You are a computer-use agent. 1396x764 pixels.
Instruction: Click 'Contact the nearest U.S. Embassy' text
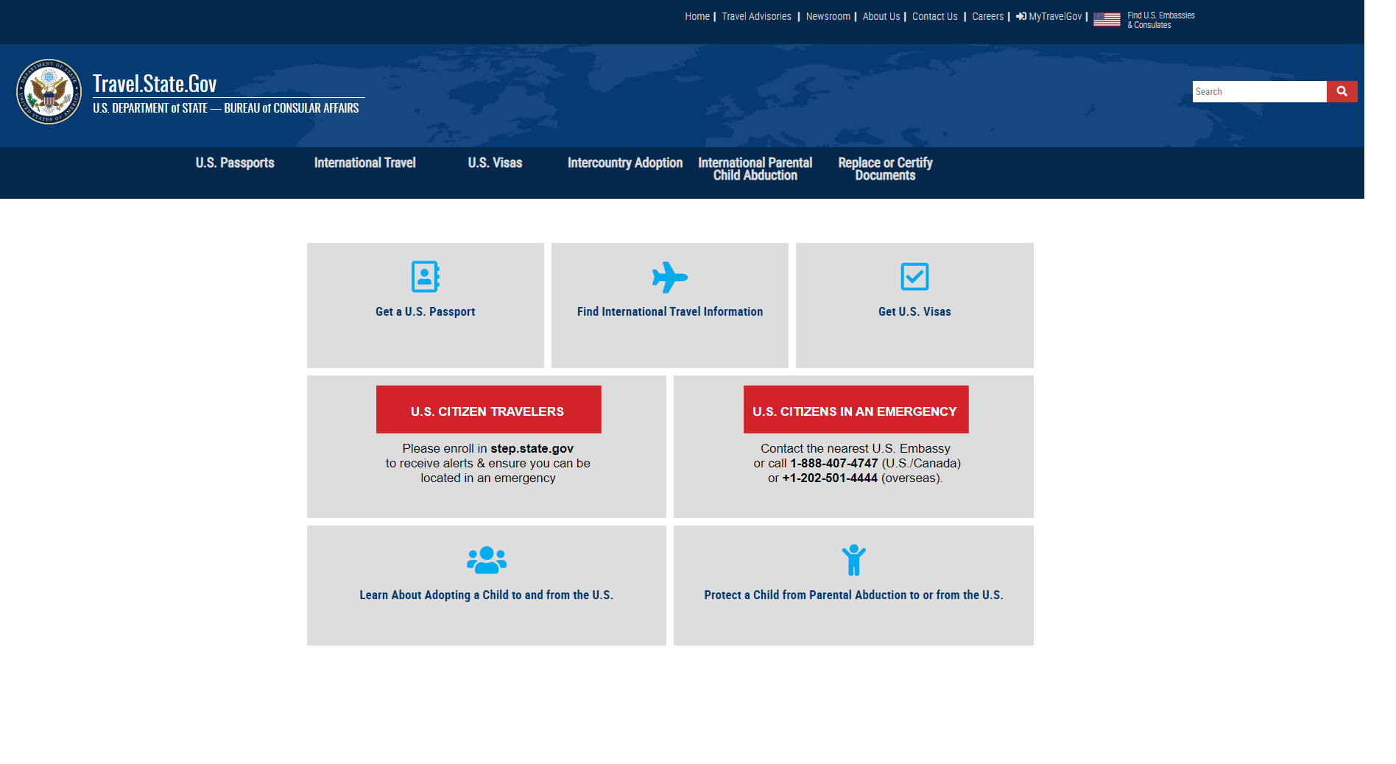coord(856,448)
